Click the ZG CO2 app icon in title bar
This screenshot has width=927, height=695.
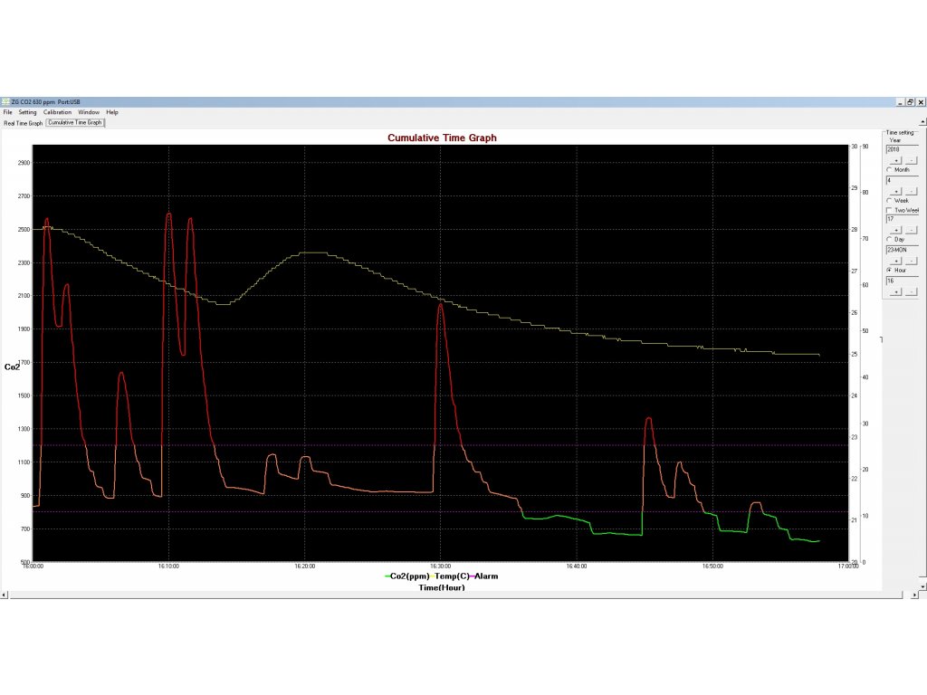tap(5, 101)
